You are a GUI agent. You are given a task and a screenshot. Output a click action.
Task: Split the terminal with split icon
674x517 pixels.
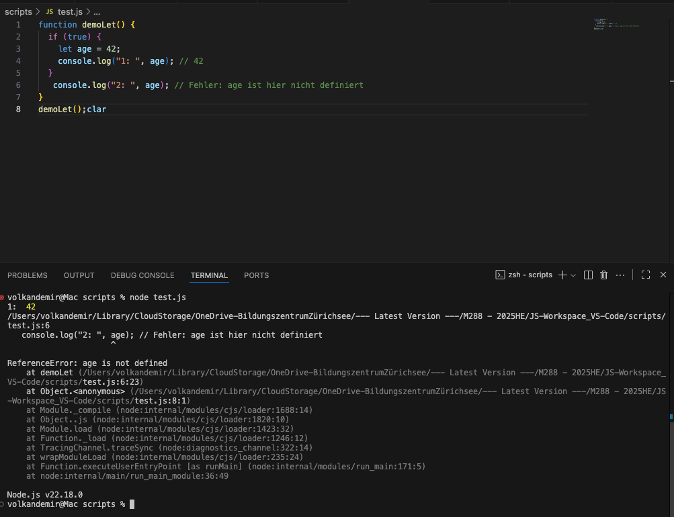click(588, 275)
